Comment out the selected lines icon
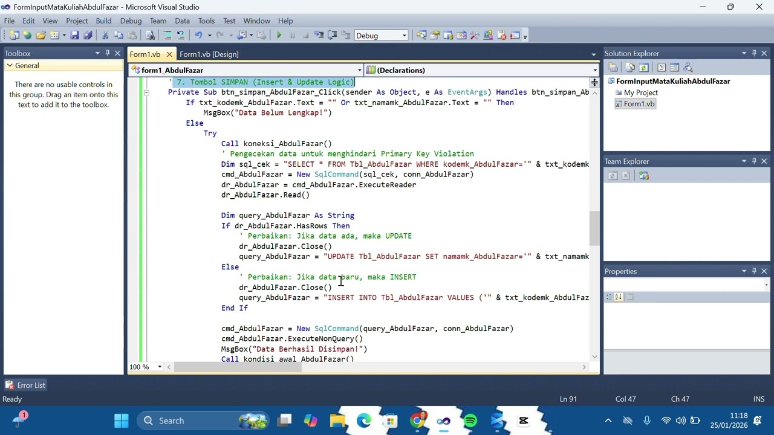 (x=167, y=36)
